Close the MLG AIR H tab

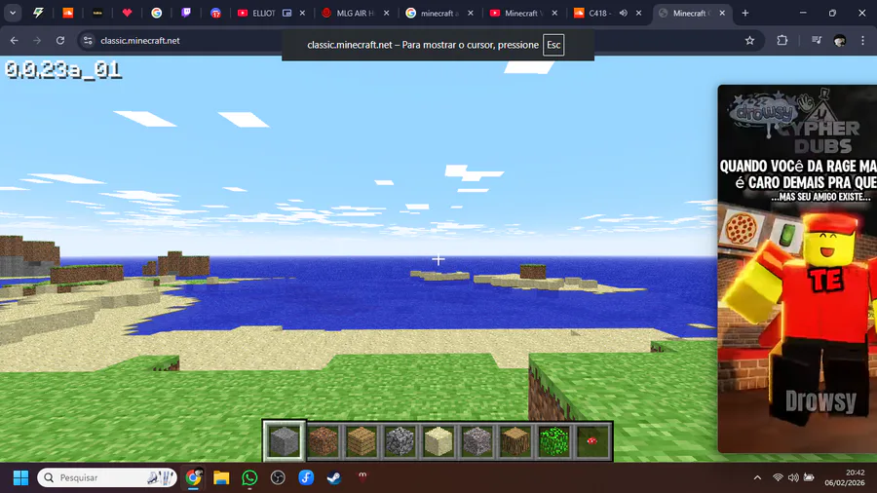(386, 13)
